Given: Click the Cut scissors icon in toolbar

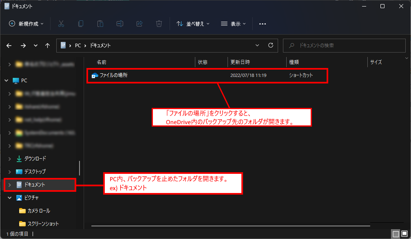Looking at the screenshot, I should (61, 24).
